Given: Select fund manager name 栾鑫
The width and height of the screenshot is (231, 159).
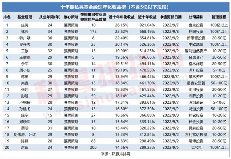Looking at the screenshot, I should click(25, 83).
